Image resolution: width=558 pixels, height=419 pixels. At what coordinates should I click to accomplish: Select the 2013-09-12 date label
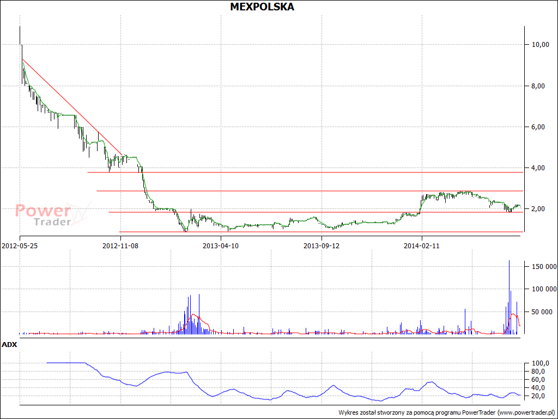[322, 246]
